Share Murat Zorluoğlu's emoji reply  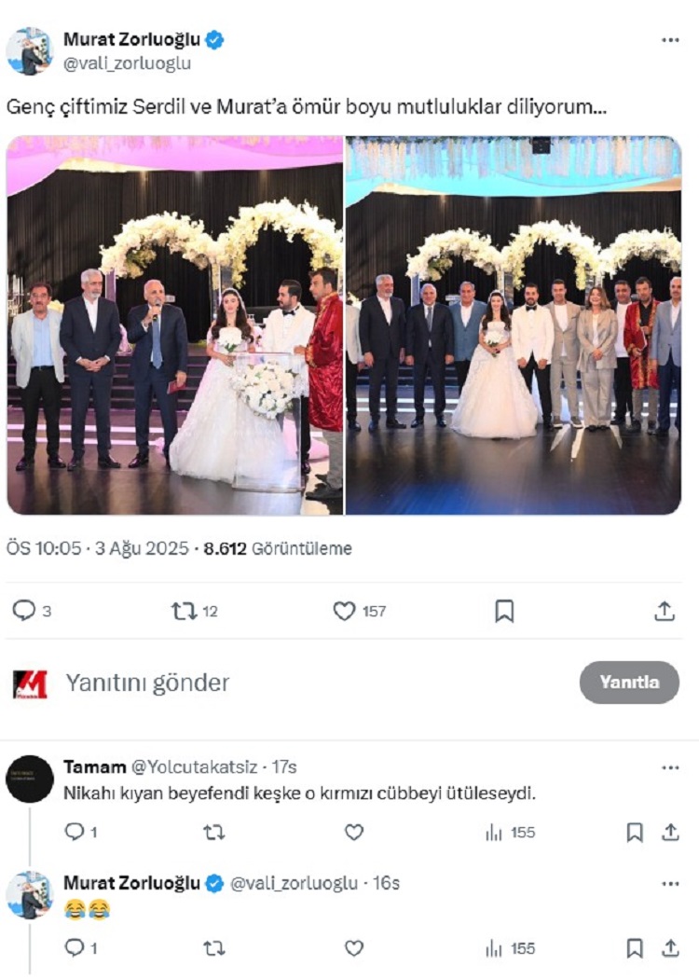pyautogui.click(x=670, y=948)
